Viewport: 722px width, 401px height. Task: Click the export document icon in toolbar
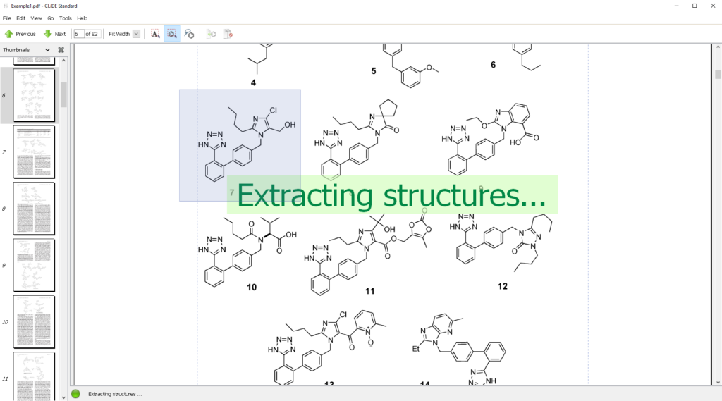212,34
